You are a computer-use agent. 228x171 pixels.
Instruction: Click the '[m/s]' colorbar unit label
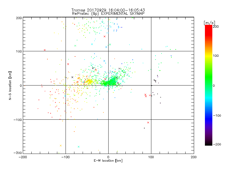point(209,23)
